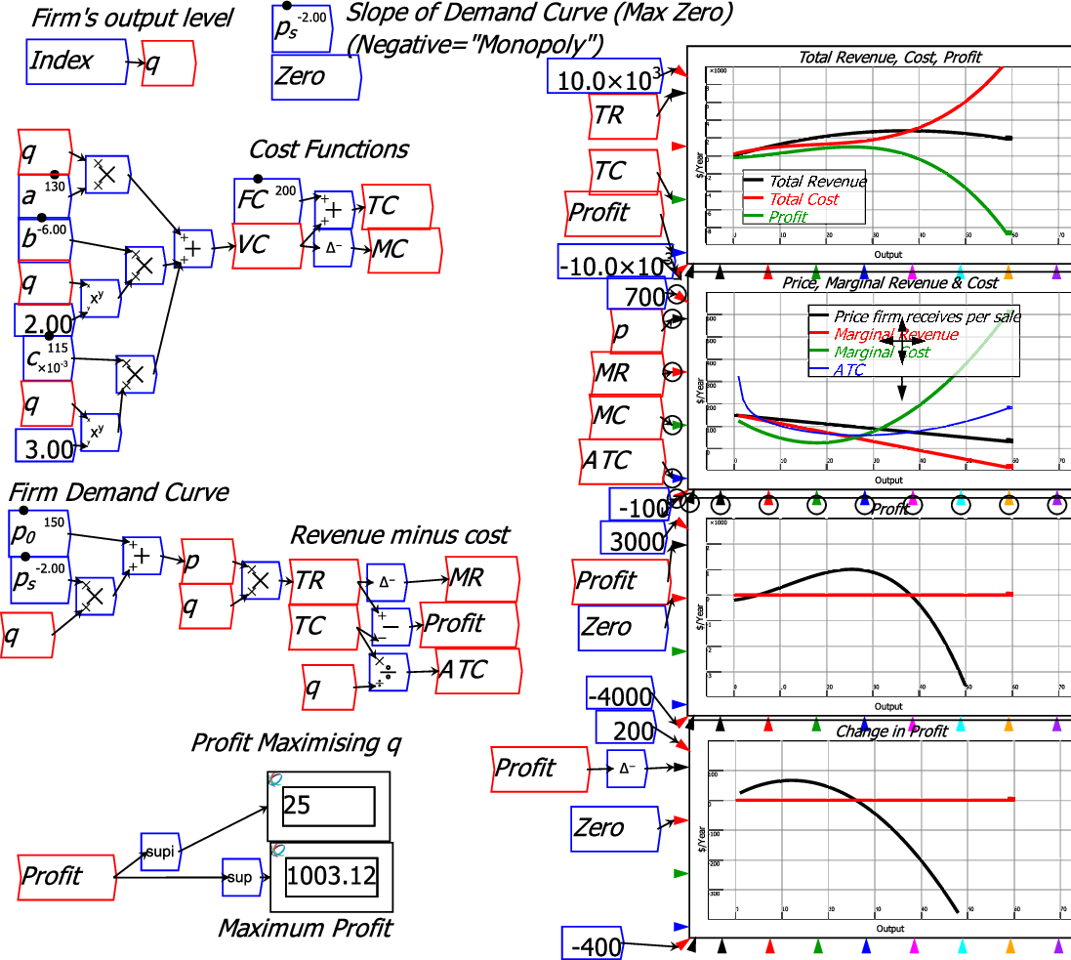Click the p0 parameter block
Image resolution: width=1071 pixels, height=960 pixels.
pyautogui.click(x=40, y=533)
